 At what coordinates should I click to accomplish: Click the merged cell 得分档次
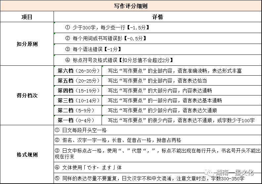coord(27,95)
